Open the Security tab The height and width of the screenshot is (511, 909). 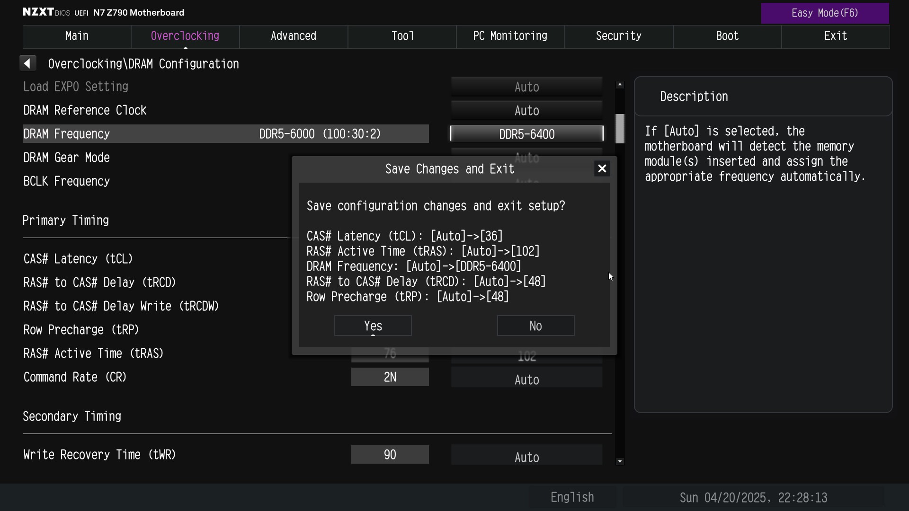619,36
